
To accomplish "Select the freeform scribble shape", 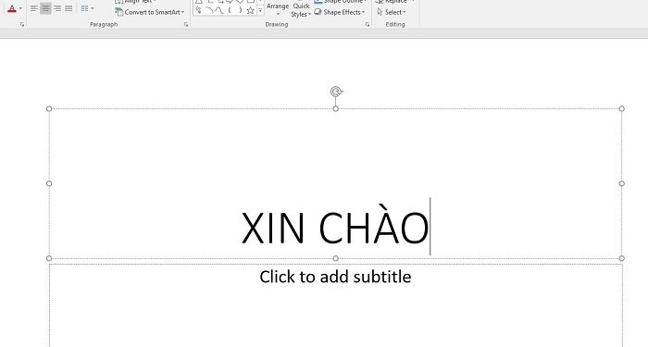I will pyautogui.click(x=199, y=10).
